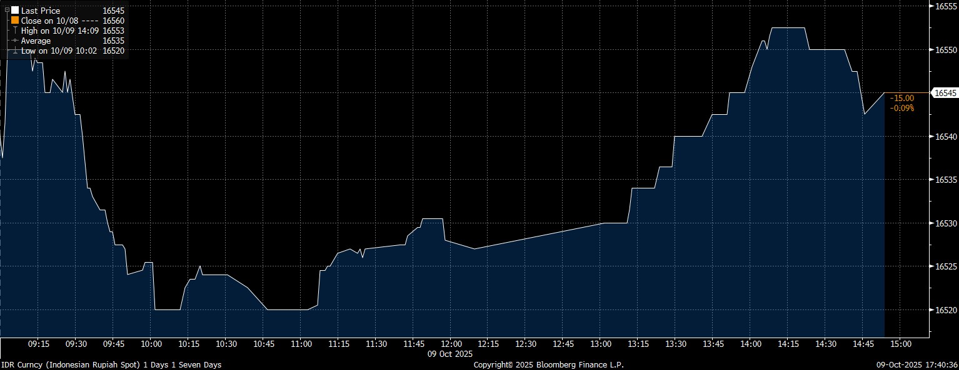Click the Average legend entry text
The height and width of the screenshot is (370, 959).
[x=36, y=41]
